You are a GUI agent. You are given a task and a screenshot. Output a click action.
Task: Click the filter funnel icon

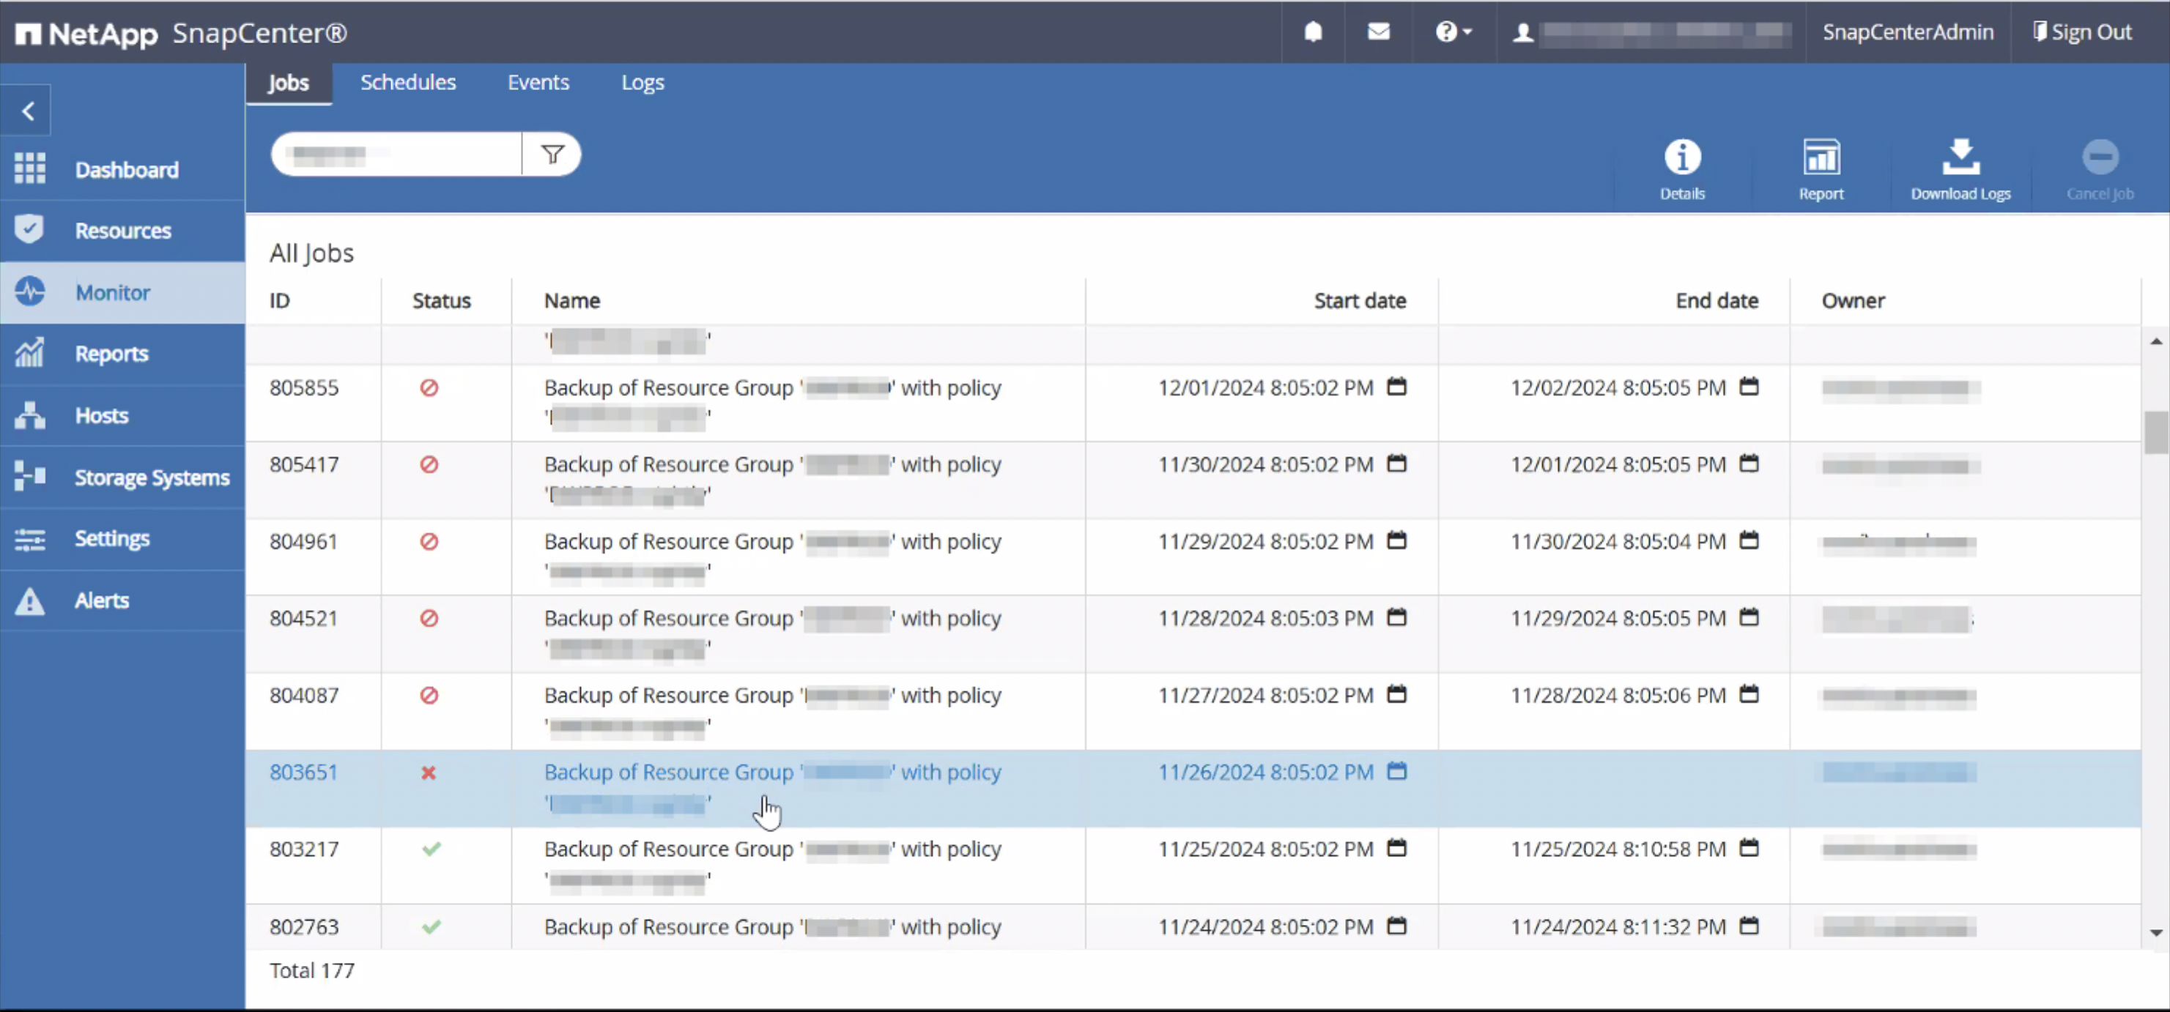[552, 154]
